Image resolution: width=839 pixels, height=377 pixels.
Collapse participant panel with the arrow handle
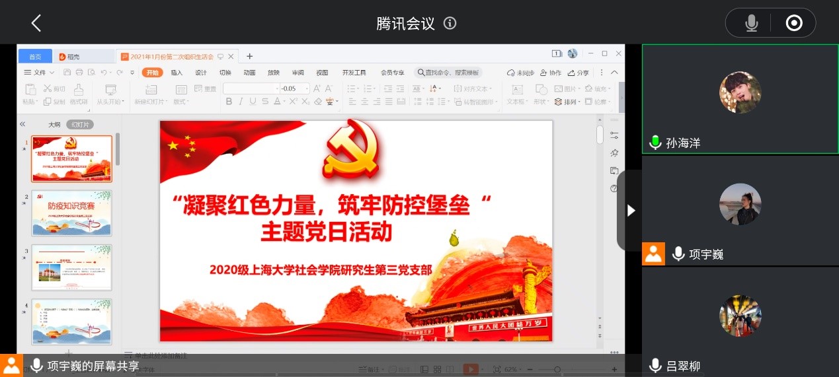(x=631, y=210)
